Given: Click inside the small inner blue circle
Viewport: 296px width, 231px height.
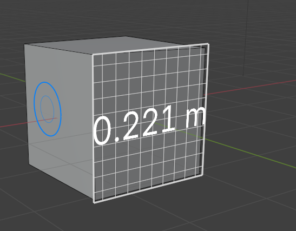Looking at the screenshot, I should [x=47, y=109].
